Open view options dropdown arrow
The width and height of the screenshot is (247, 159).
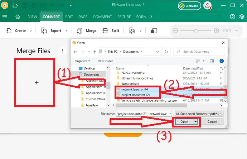point(204,61)
